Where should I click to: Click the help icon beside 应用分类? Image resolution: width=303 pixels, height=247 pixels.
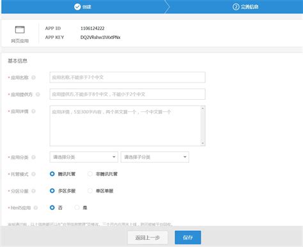coord(33,157)
